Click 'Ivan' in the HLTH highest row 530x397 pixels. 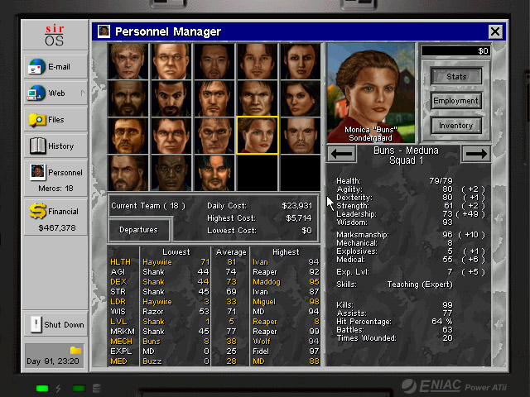click(260, 262)
